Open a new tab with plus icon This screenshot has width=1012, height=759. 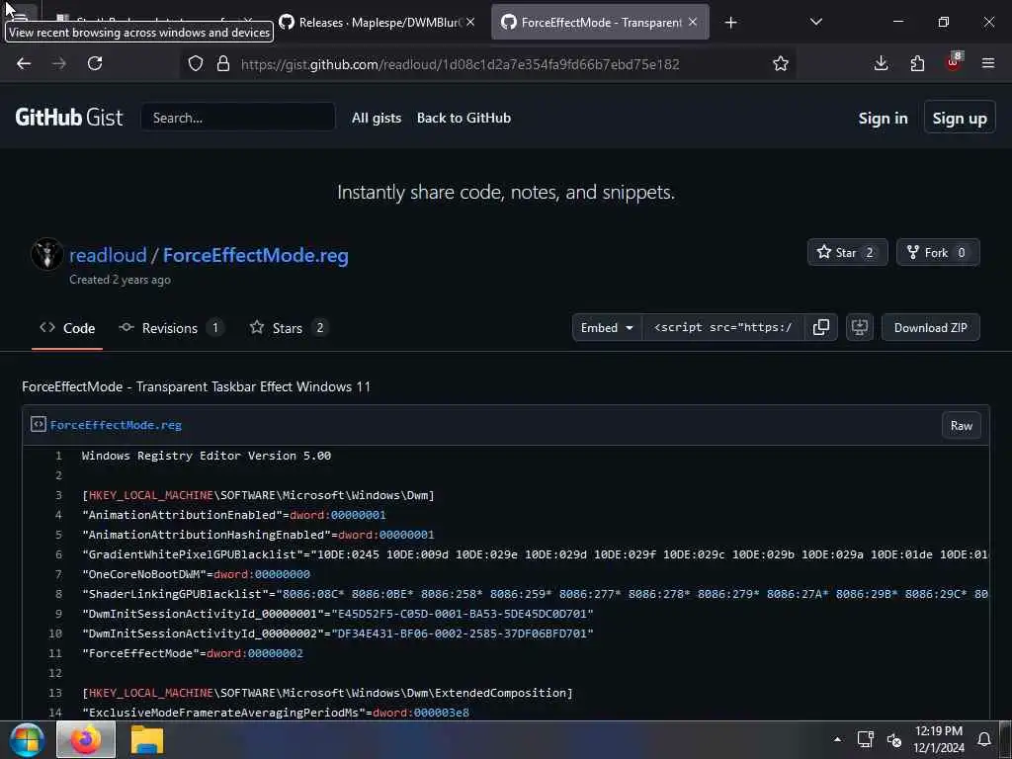(x=730, y=23)
